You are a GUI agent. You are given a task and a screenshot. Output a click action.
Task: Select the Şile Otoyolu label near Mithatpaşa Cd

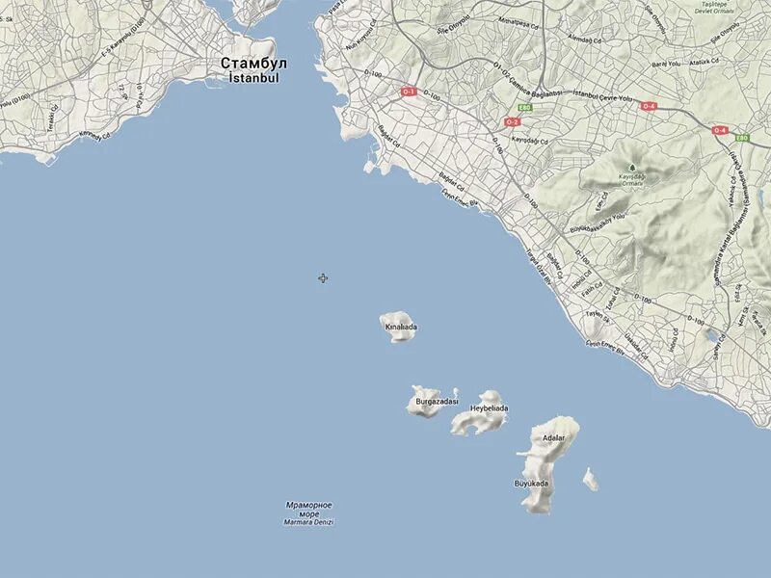(x=453, y=24)
